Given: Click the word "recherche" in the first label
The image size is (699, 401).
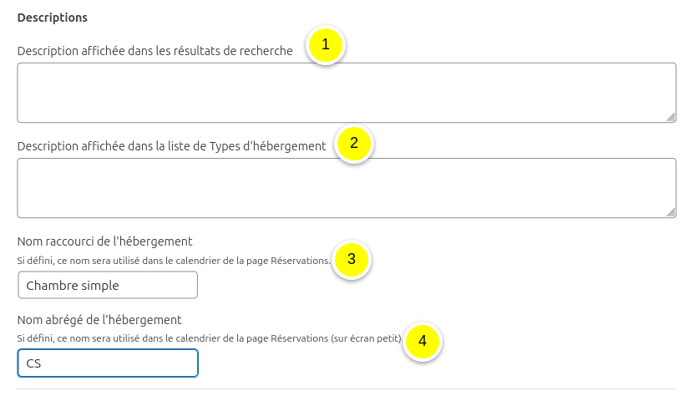Looking at the screenshot, I should (266, 51).
